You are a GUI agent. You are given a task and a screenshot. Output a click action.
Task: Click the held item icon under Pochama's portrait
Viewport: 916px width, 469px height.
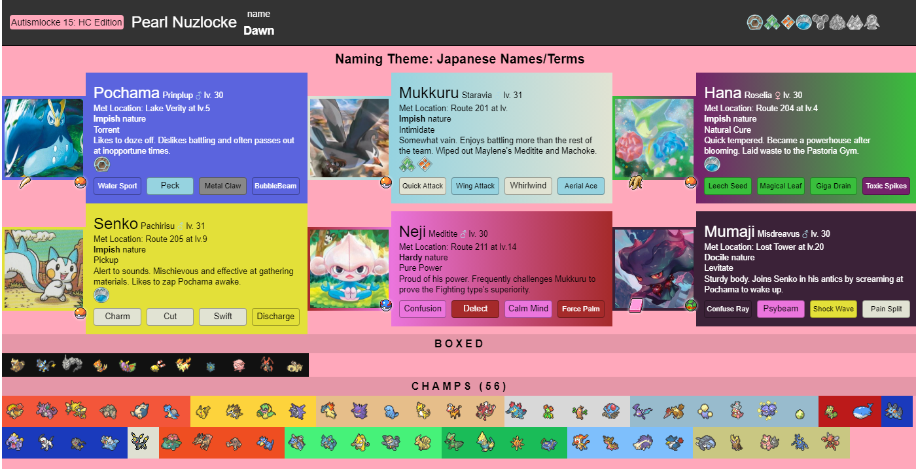24,182
